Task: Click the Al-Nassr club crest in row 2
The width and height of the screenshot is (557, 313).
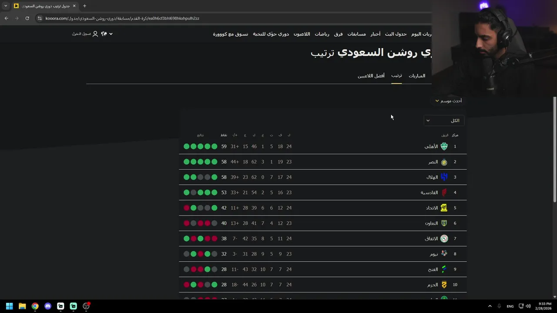Action: click(444, 162)
